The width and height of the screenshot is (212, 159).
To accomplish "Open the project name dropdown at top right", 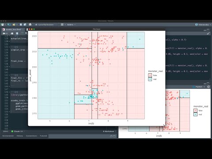I will 203,25.
